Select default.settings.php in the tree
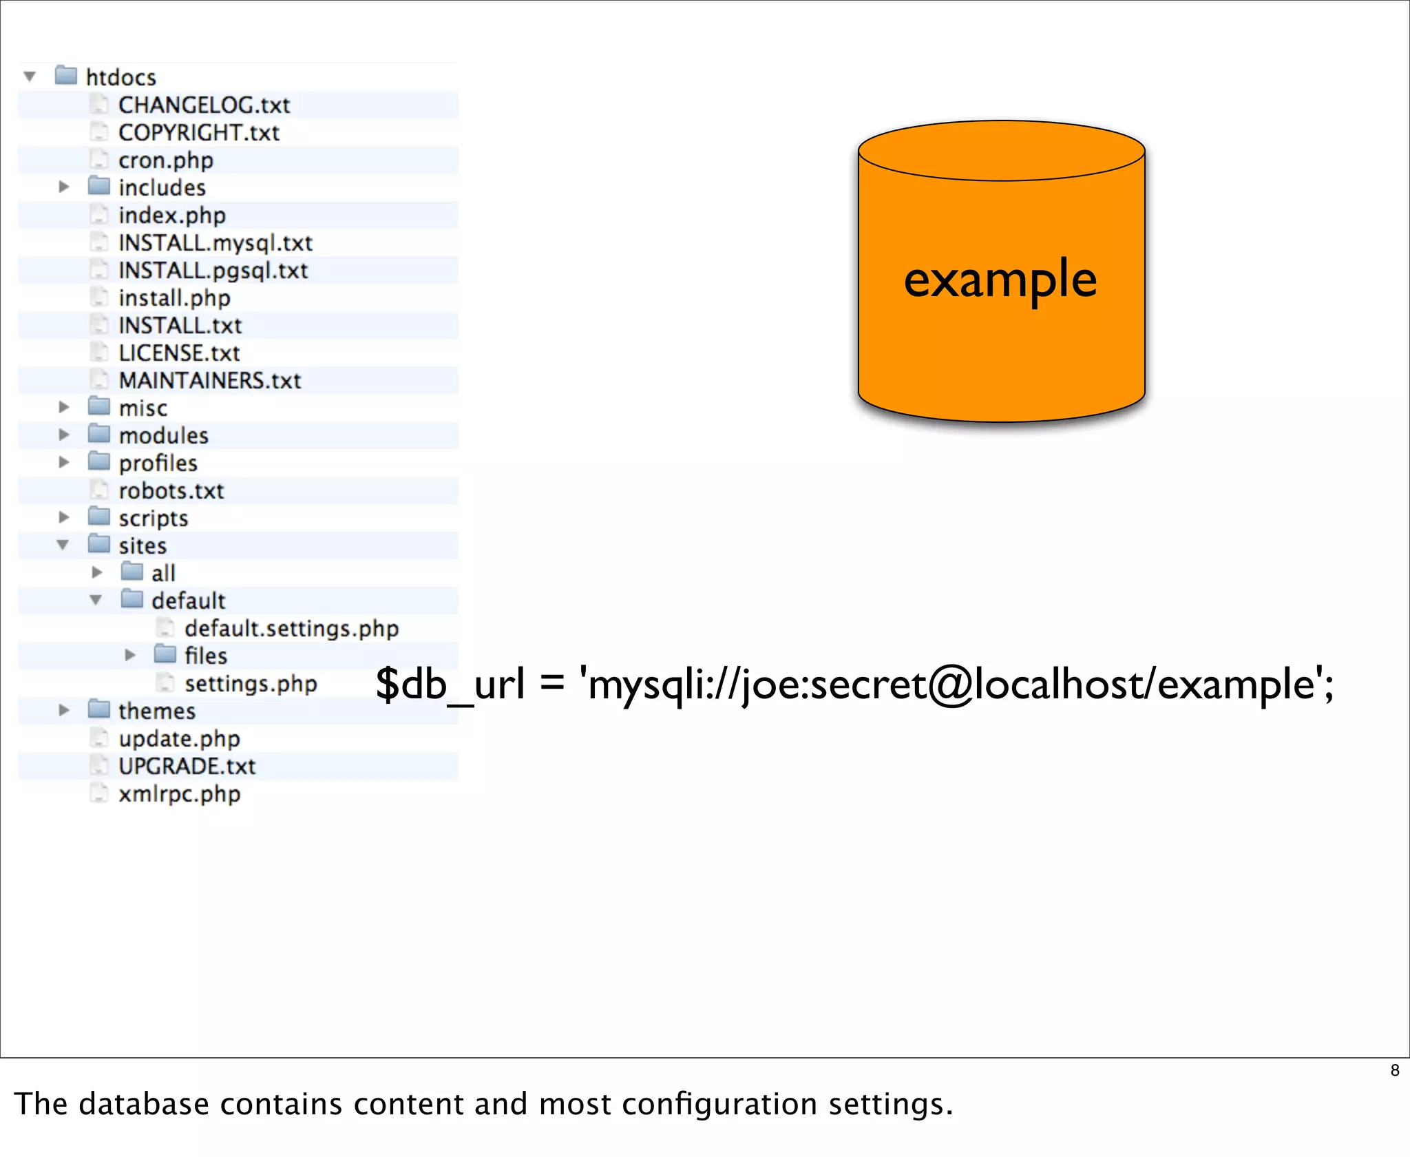 pyautogui.click(x=291, y=628)
